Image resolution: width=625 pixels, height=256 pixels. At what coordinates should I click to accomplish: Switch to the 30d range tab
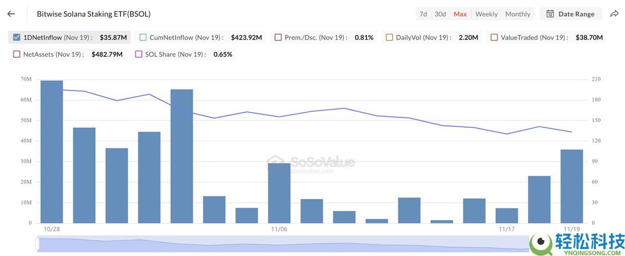(440, 14)
